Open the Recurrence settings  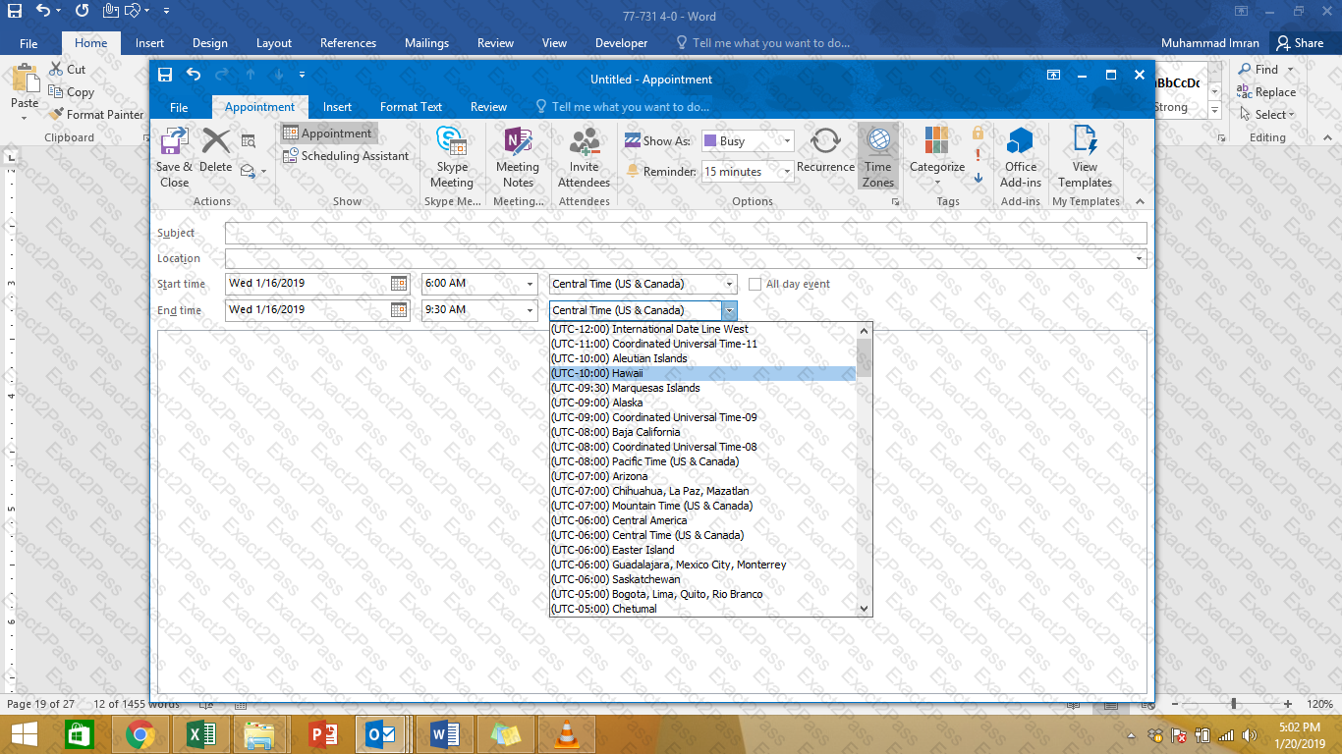point(825,150)
